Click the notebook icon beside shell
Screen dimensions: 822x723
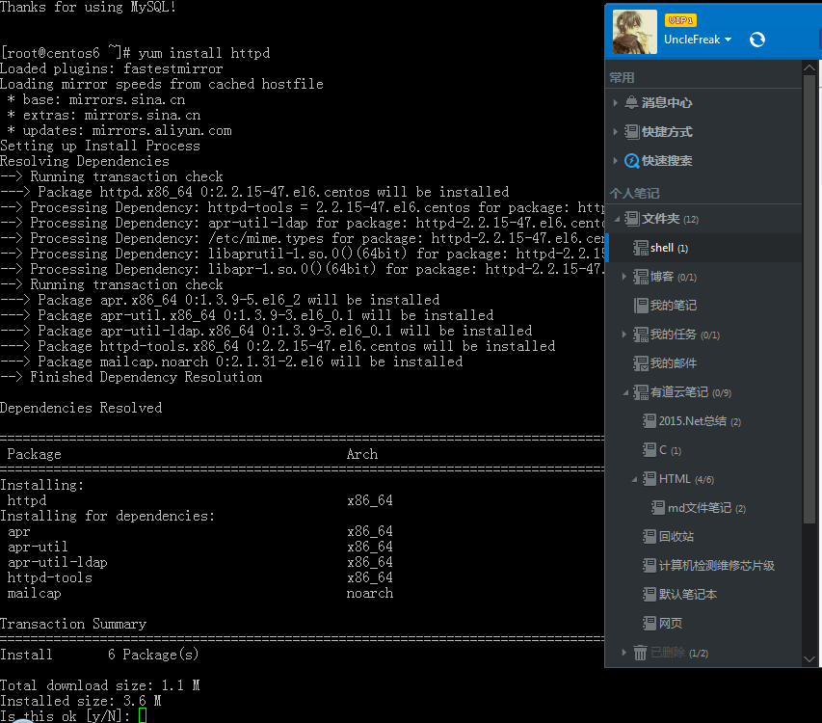(641, 248)
